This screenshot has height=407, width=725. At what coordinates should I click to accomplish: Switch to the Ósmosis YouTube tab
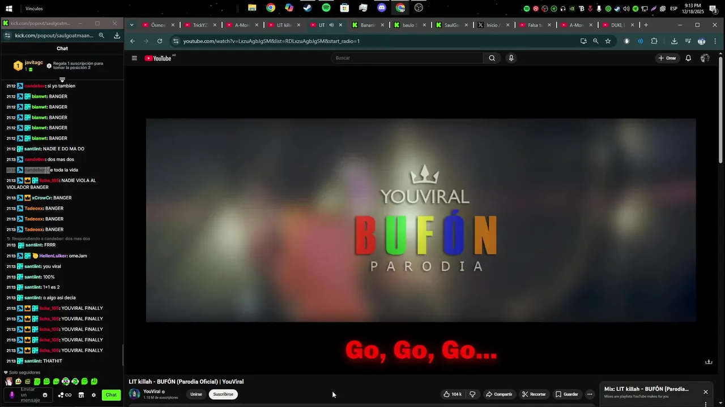(x=157, y=25)
